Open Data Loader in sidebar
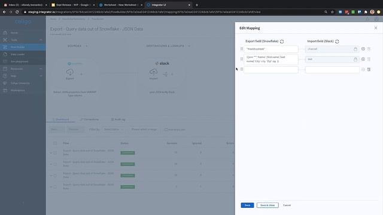383x215 pixels. [23, 54]
